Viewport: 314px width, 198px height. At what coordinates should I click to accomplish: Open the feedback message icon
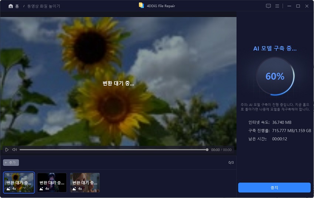click(268, 6)
